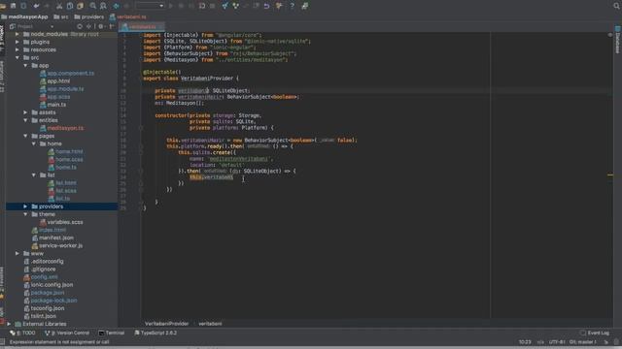Click the VCS Update Project icon
This screenshot has width=622, height=349.
click(x=225, y=6)
